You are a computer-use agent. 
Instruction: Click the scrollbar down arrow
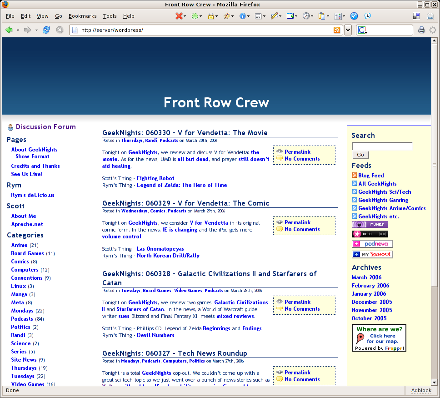point(434,382)
